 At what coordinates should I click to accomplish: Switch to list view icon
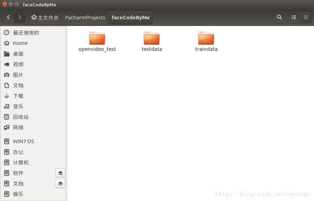[294, 17]
